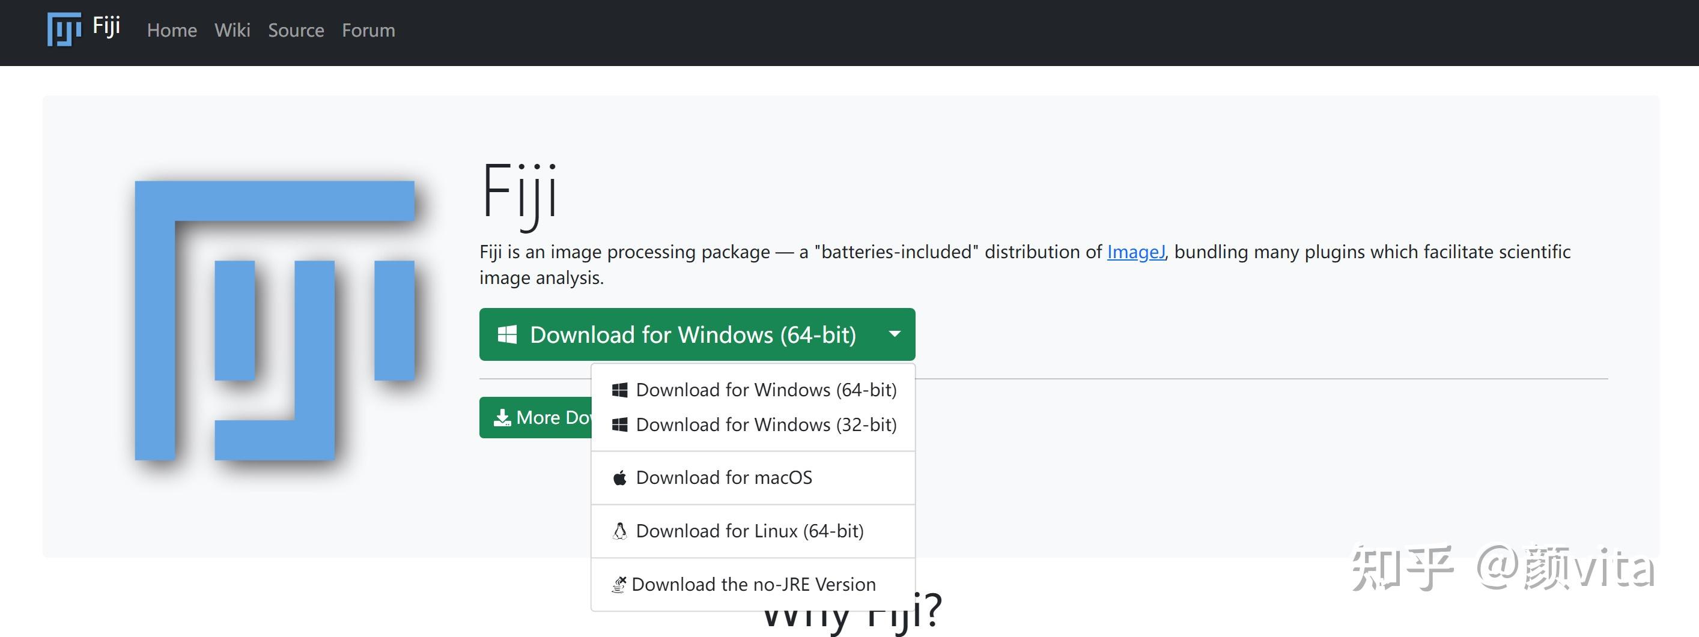Click the Linux penguin icon in the dropdown
The height and width of the screenshot is (637, 1699).
[x=619, y=531]
